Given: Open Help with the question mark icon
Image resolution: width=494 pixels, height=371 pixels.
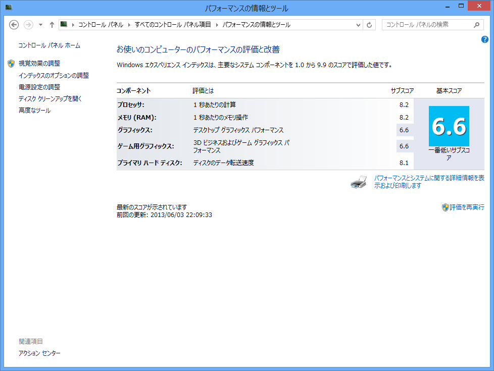Looking at the screenshot, I should (x=485, y=39).
